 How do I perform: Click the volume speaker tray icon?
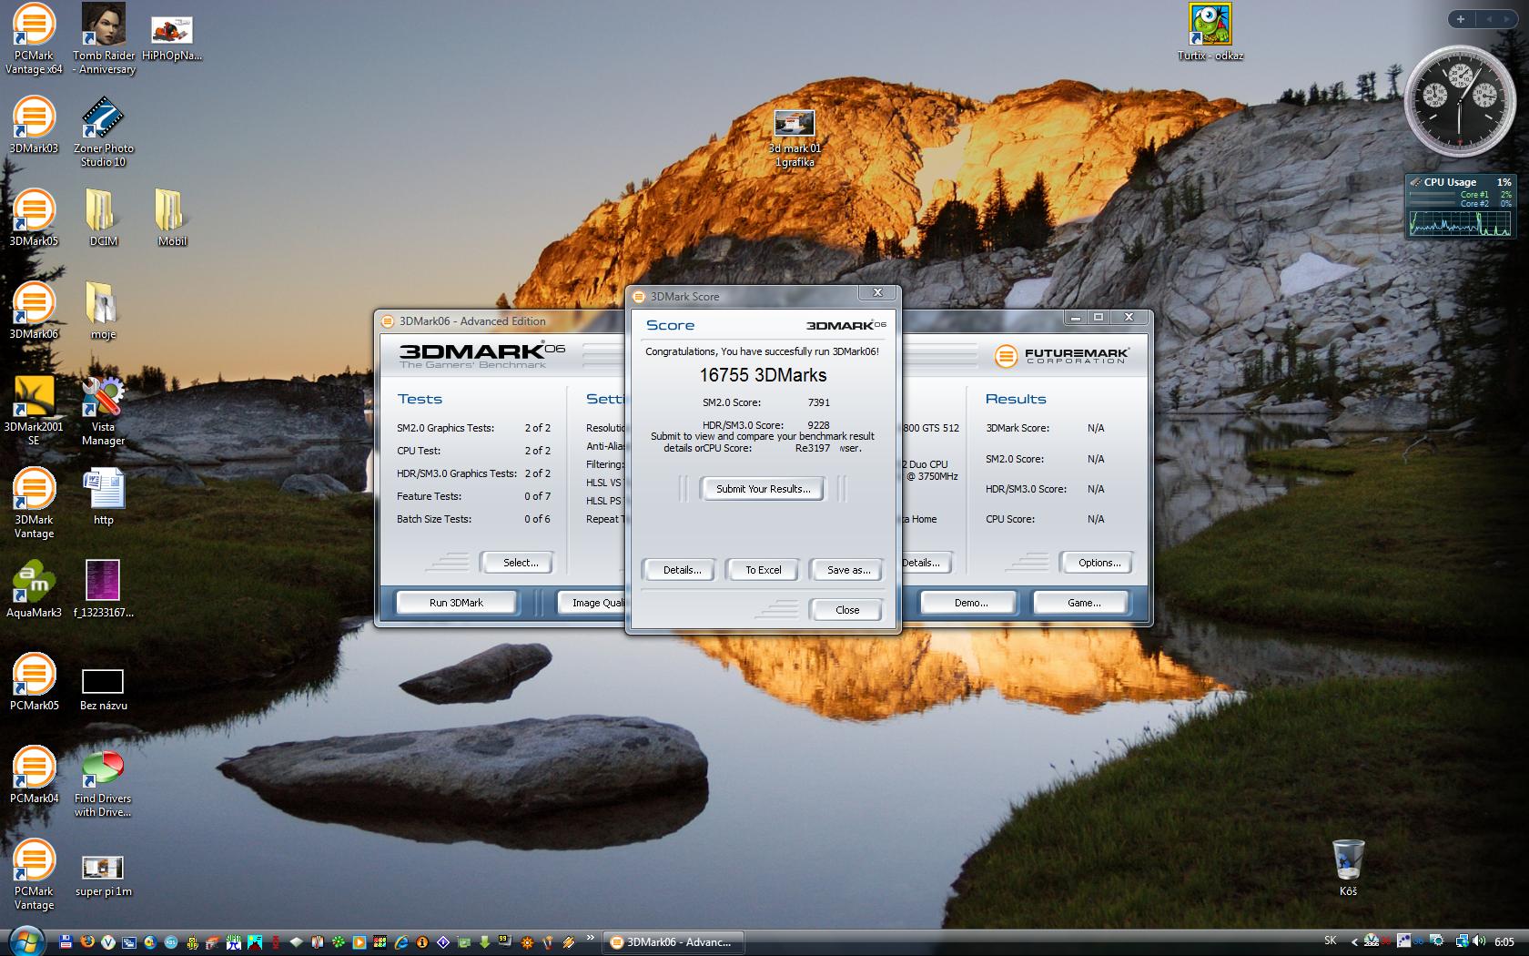(1479, 941)
